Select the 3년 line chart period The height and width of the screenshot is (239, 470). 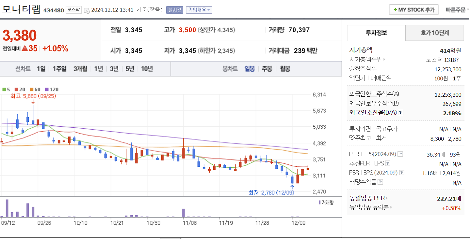click(114, 69)
